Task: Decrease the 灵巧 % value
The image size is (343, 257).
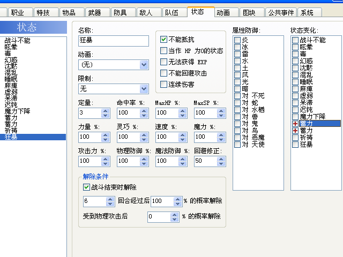Action: [144, 139]
